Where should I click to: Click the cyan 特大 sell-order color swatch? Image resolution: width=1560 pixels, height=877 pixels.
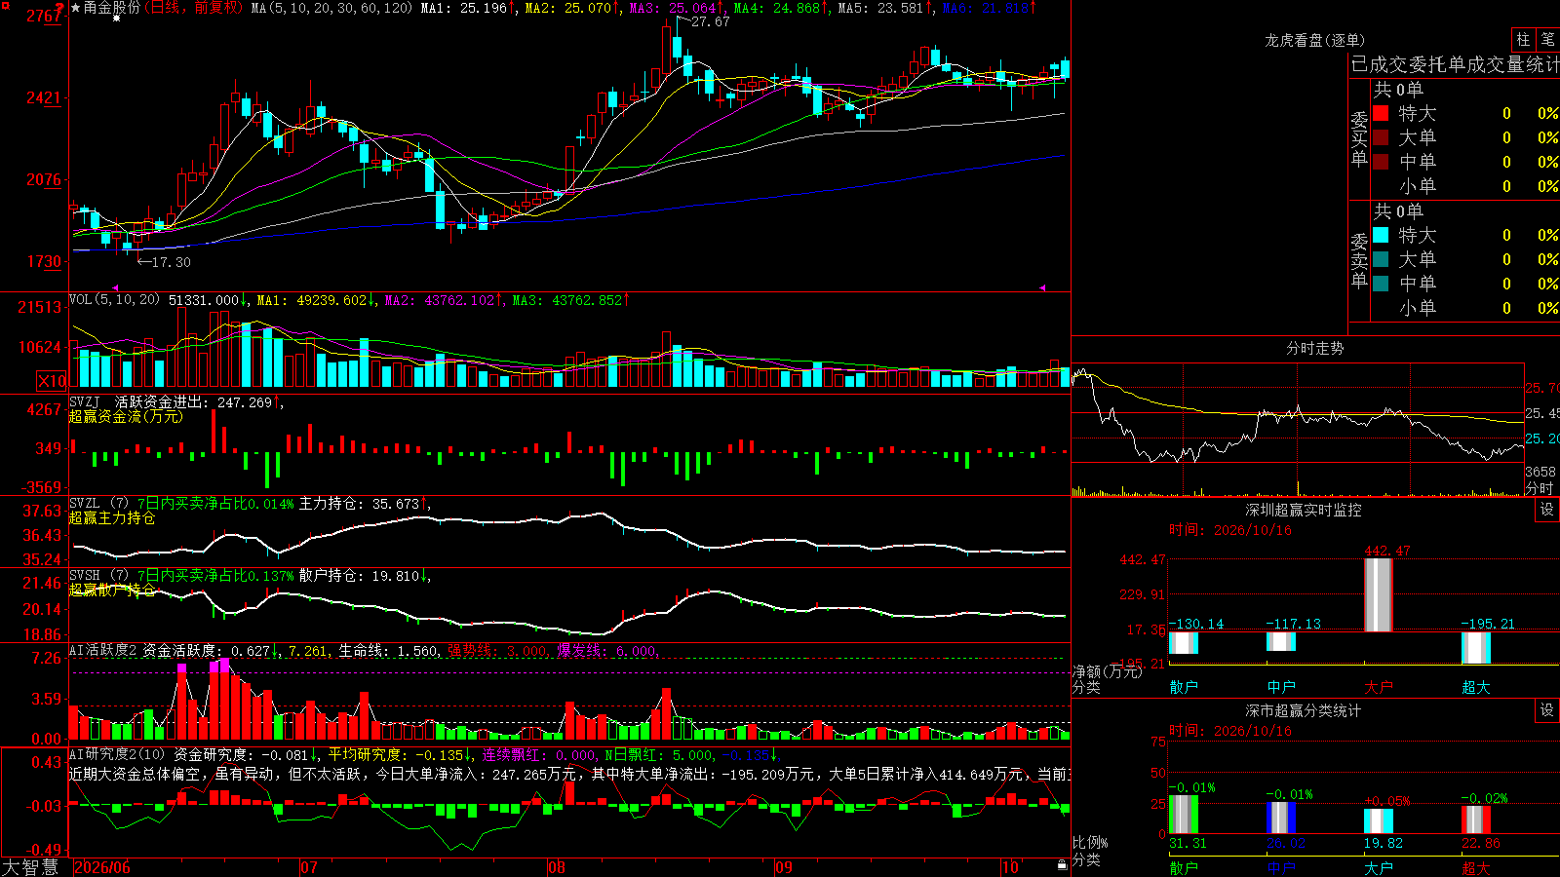[x=1381, y=235]
